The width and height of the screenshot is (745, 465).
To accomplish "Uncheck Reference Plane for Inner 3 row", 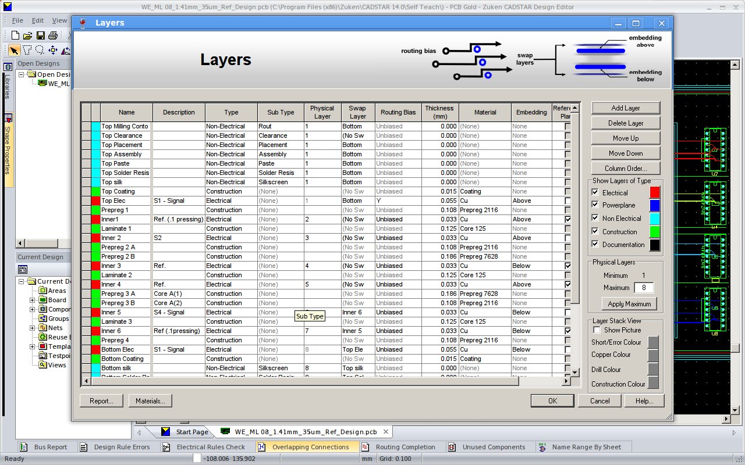I will click(x=567, y=266).
